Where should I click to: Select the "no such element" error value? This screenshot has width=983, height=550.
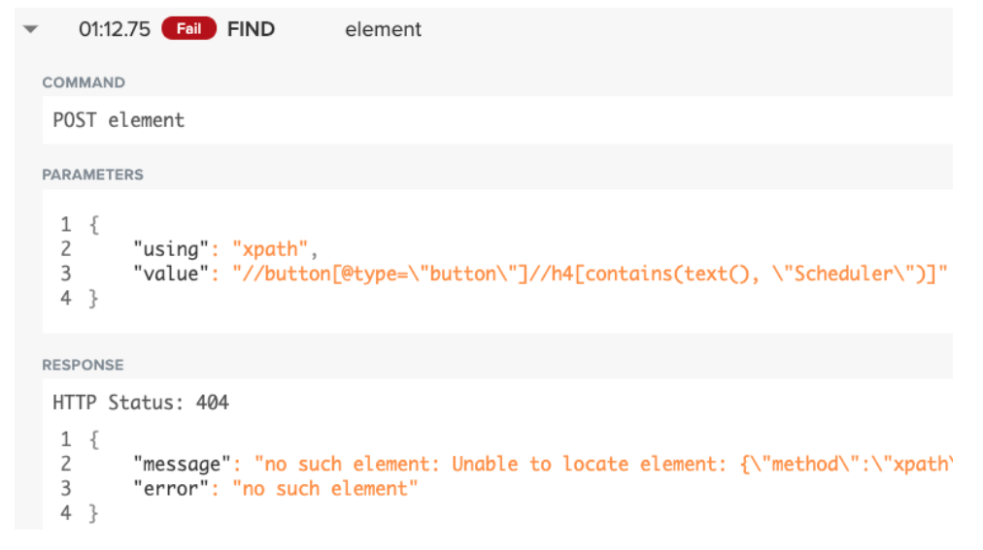[325, 489]
